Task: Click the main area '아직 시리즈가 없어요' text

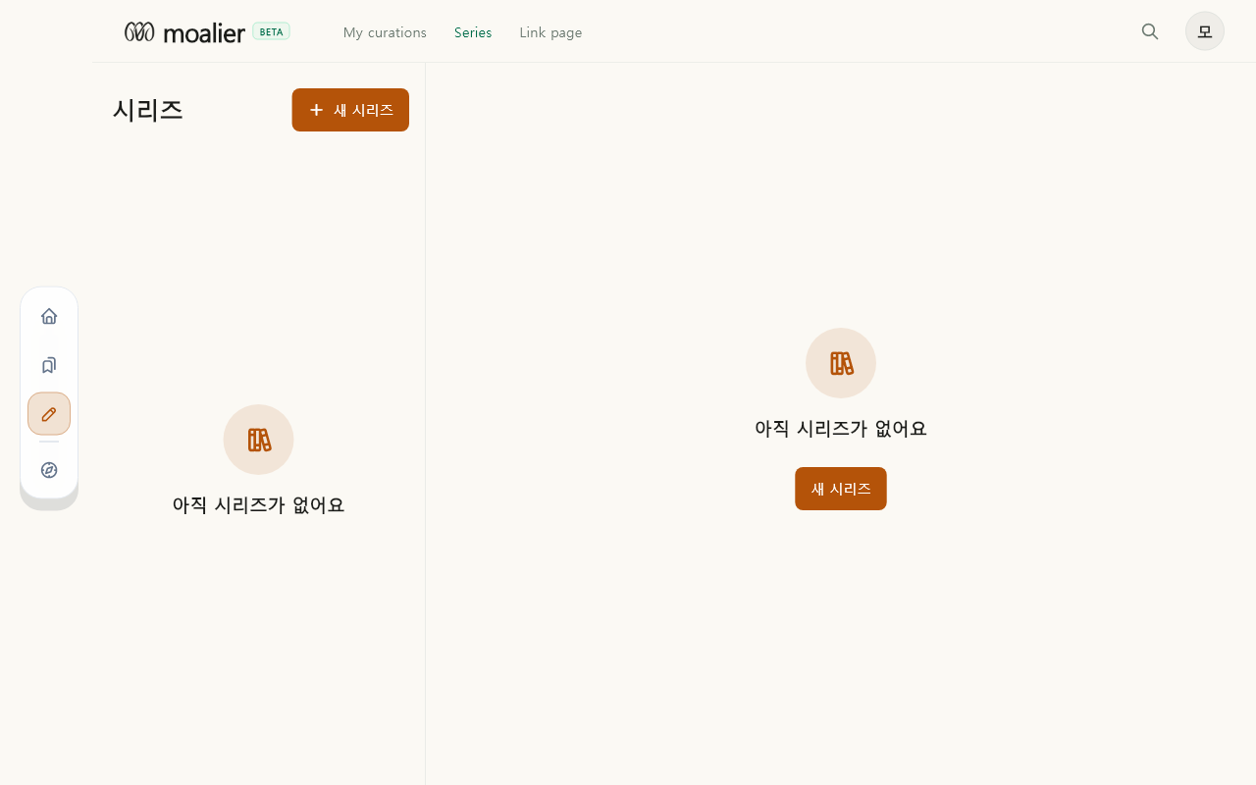Action: click(841, 429)
